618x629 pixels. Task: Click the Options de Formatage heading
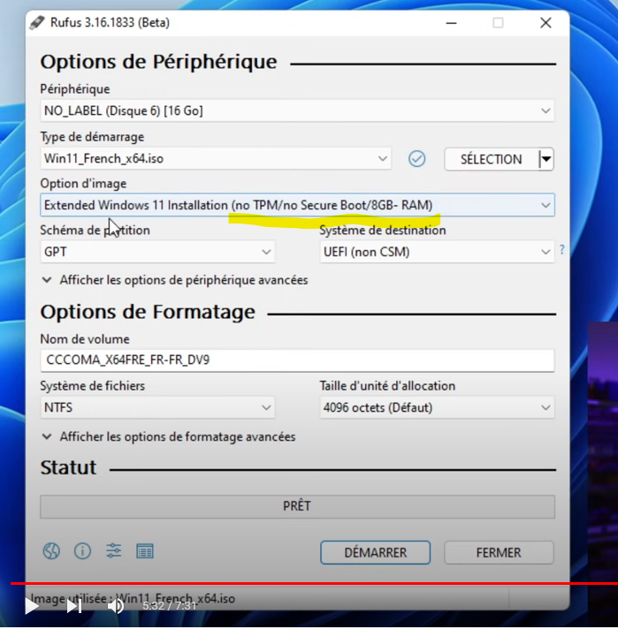pos(148,312)
